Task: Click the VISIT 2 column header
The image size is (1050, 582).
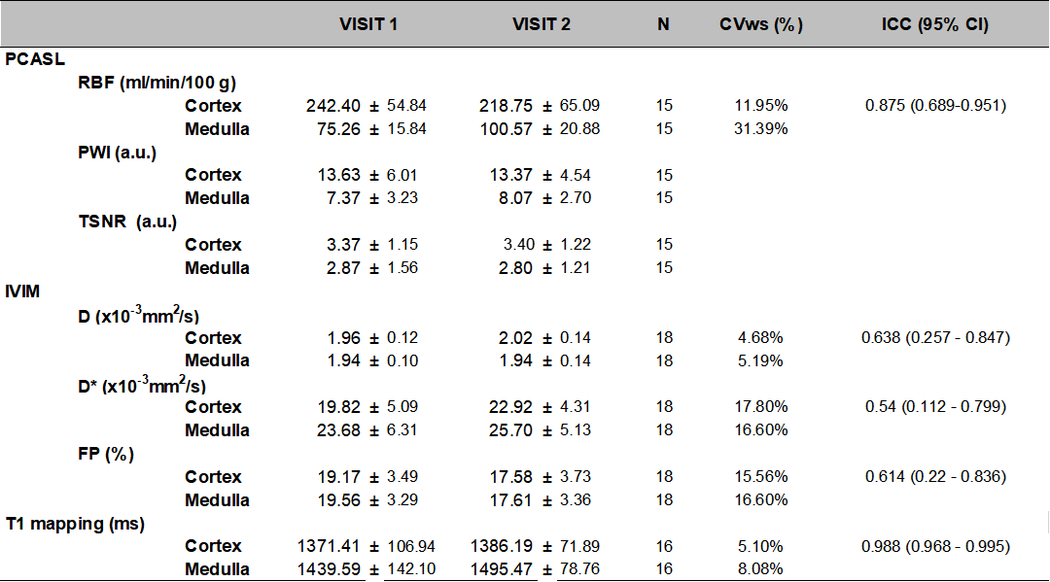Action: tap(542, 24)
